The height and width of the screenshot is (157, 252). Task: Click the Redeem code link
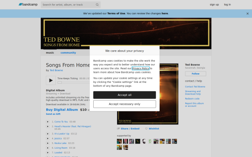[x=192, y=99]
